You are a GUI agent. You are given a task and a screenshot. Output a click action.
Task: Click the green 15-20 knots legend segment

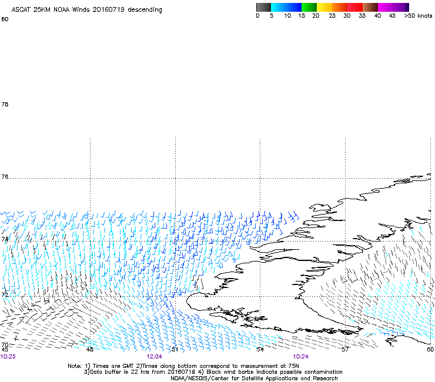[309, 7]
